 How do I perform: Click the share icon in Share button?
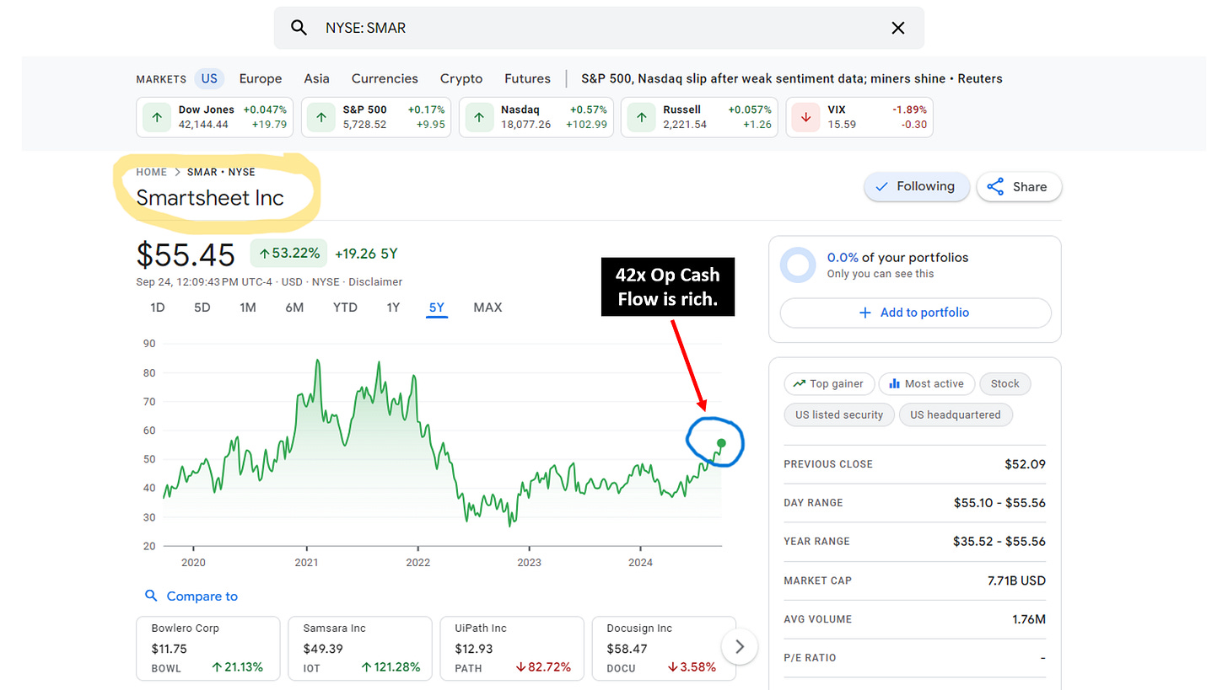(x=996, y=187)
